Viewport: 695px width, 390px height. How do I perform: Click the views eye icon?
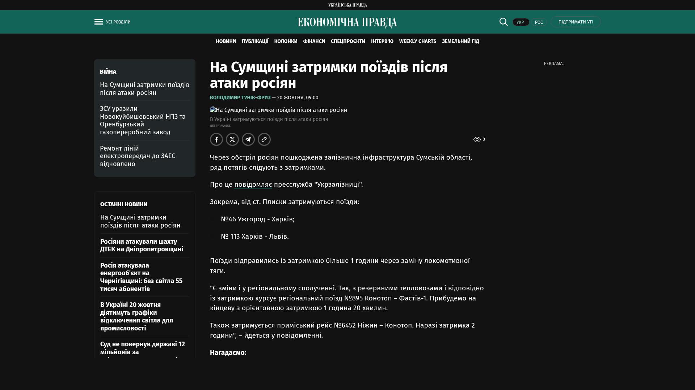click(477, 139)
